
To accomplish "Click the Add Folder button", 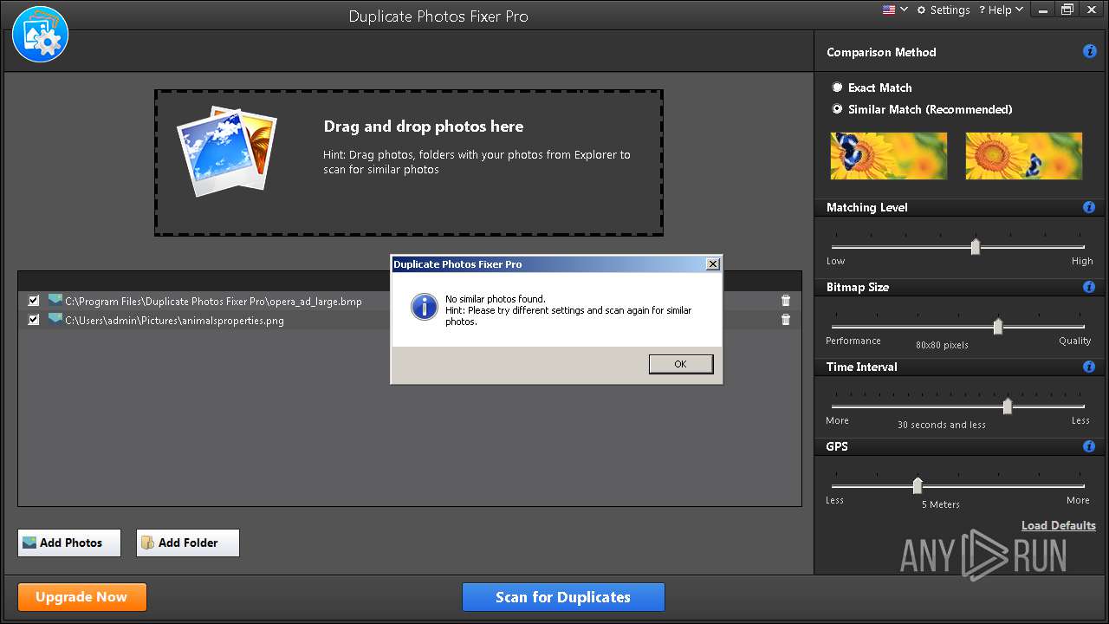I will pos(187,543).
